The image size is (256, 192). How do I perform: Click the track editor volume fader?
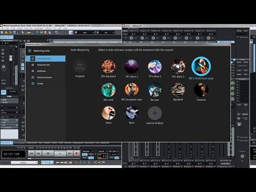(x=11, y=58)
